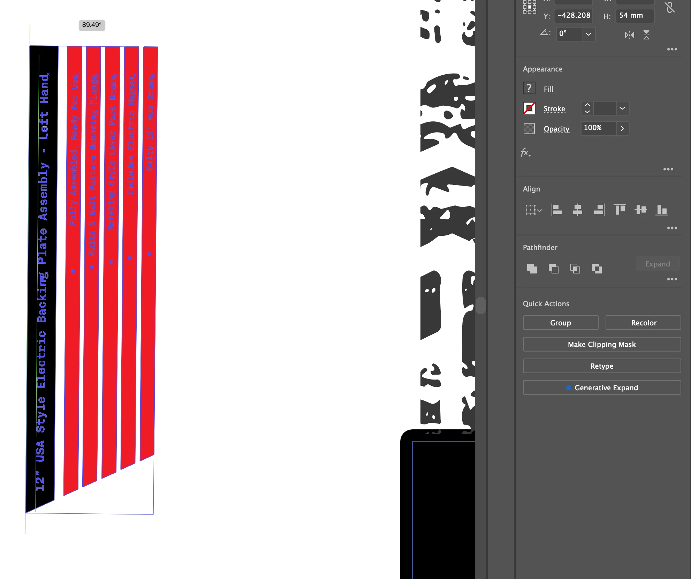Click horizontal align right icon
691x579 pixels.
(x=599, y=210)
